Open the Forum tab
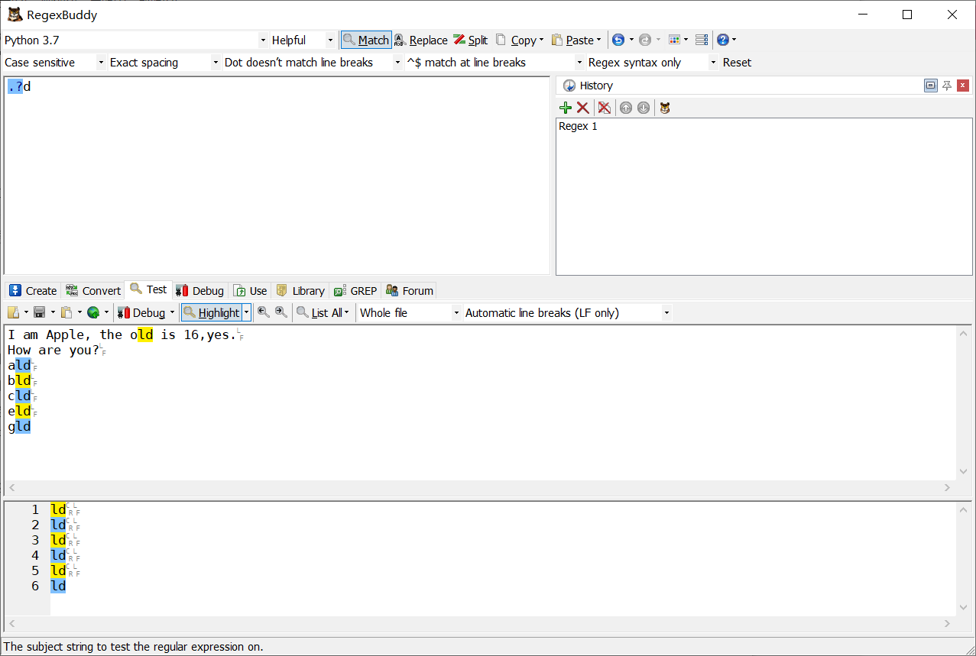Screen dimensions: 976x656 410,290
